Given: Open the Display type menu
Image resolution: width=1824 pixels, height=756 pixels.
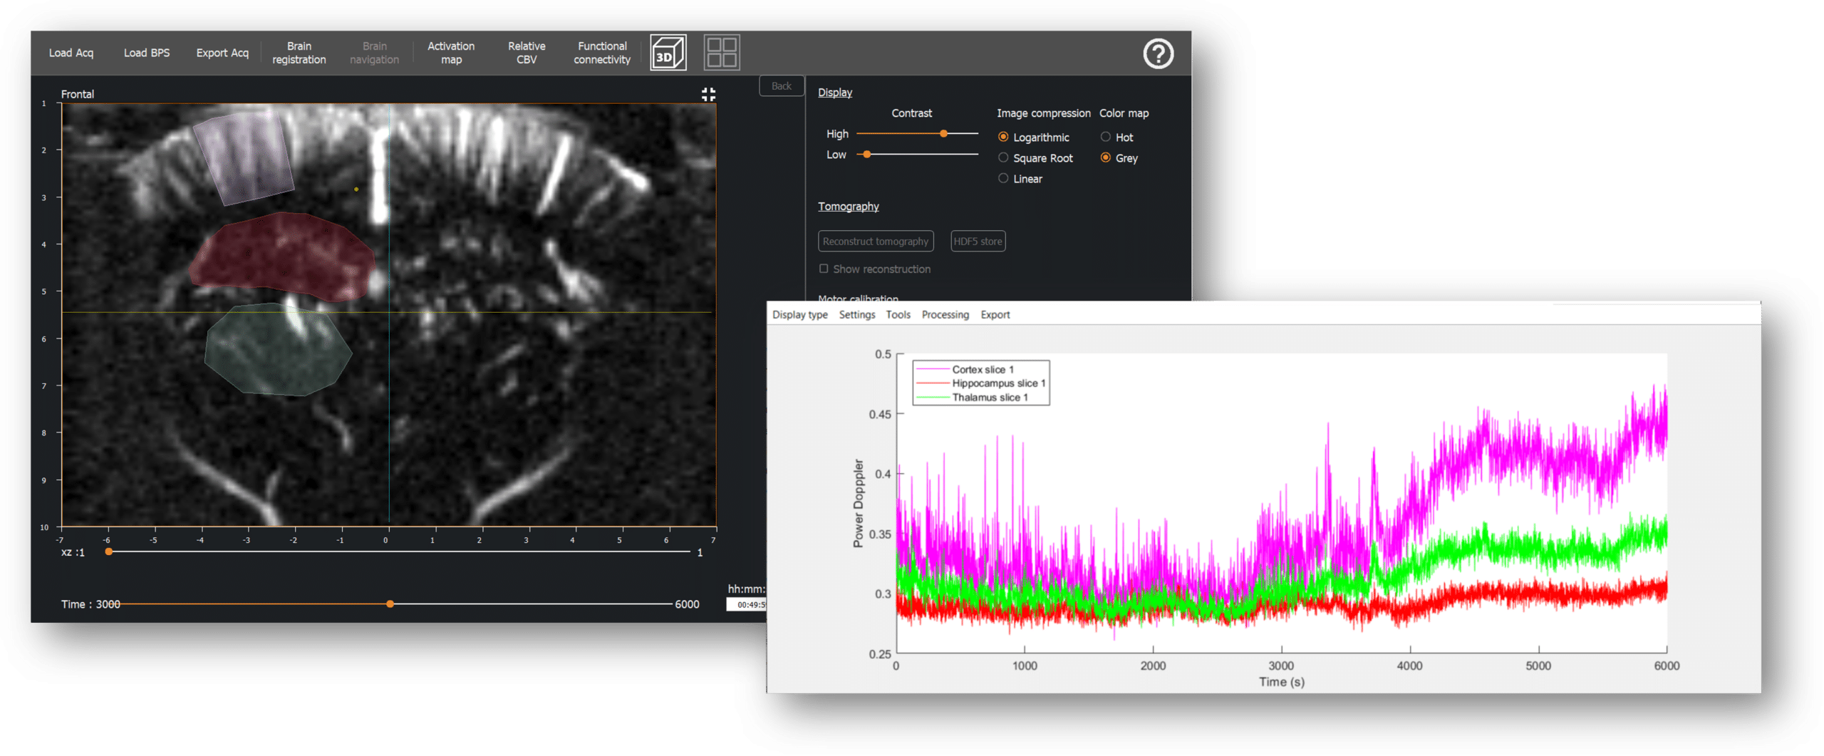Looking at the screenshot, I should pos(799,315).
